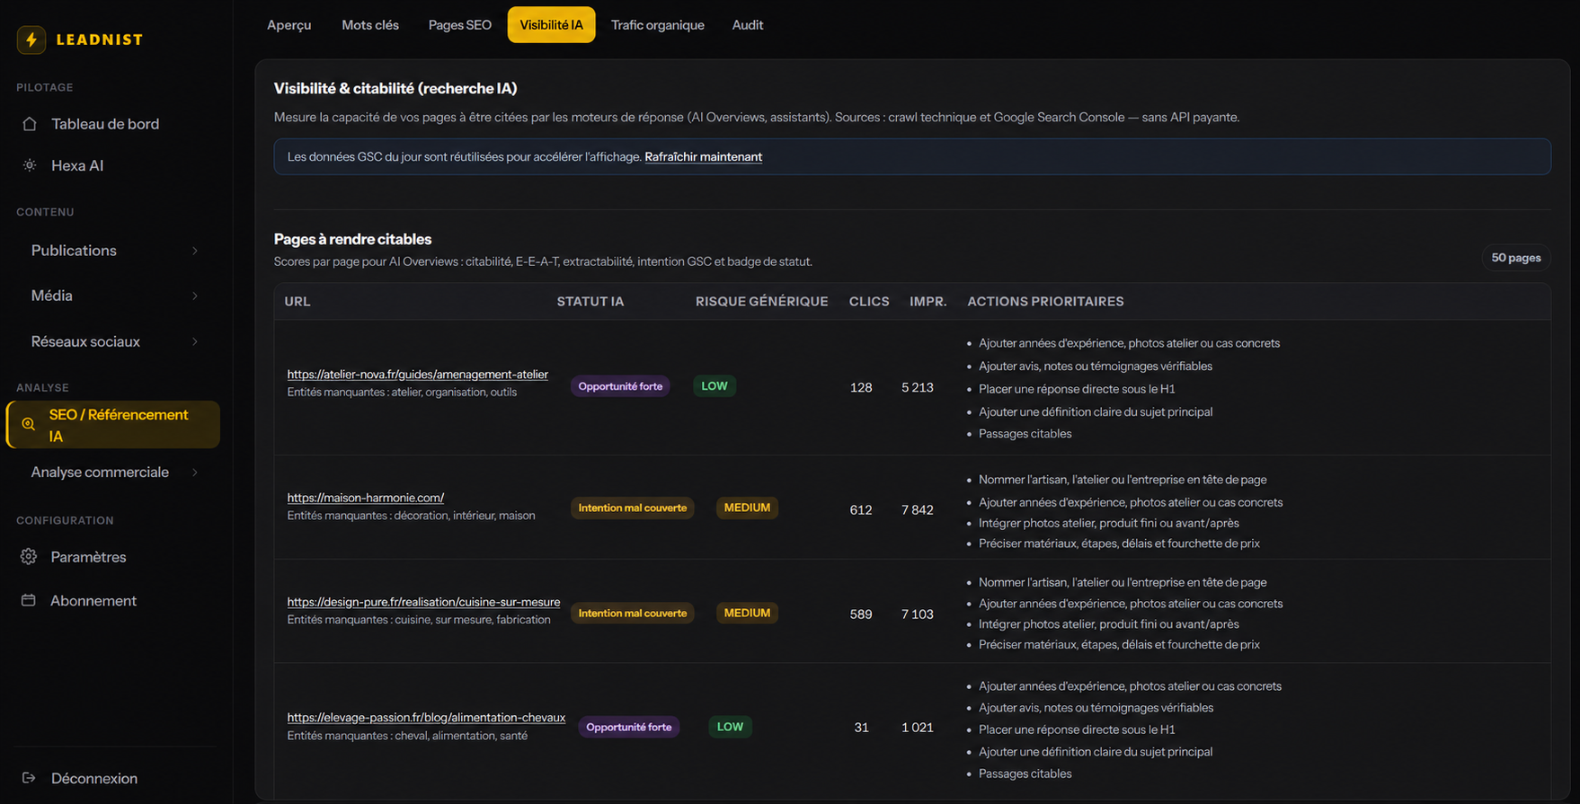Open Tableau de bord home icon
This screenshot has height=804, width=1580.
click(30, 124)
